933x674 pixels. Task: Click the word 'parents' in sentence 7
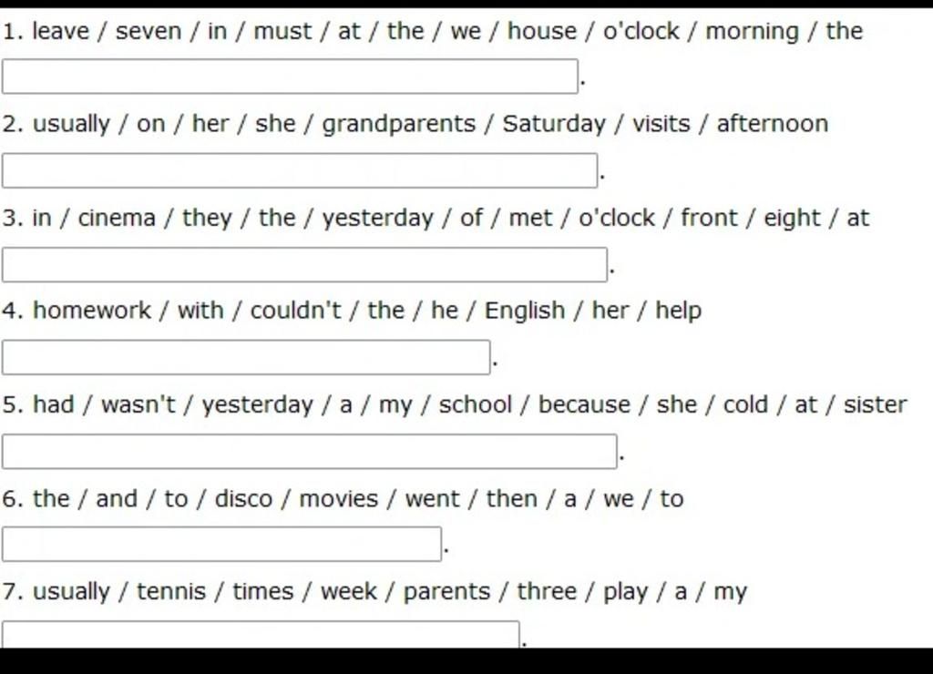click(x=446, y=593)
